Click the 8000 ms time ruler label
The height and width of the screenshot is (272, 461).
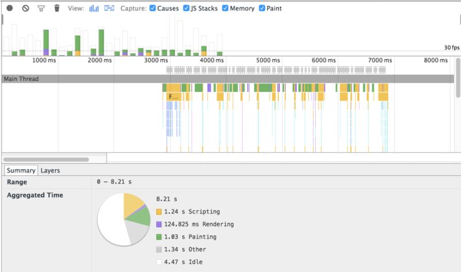(x=436, y=60)
